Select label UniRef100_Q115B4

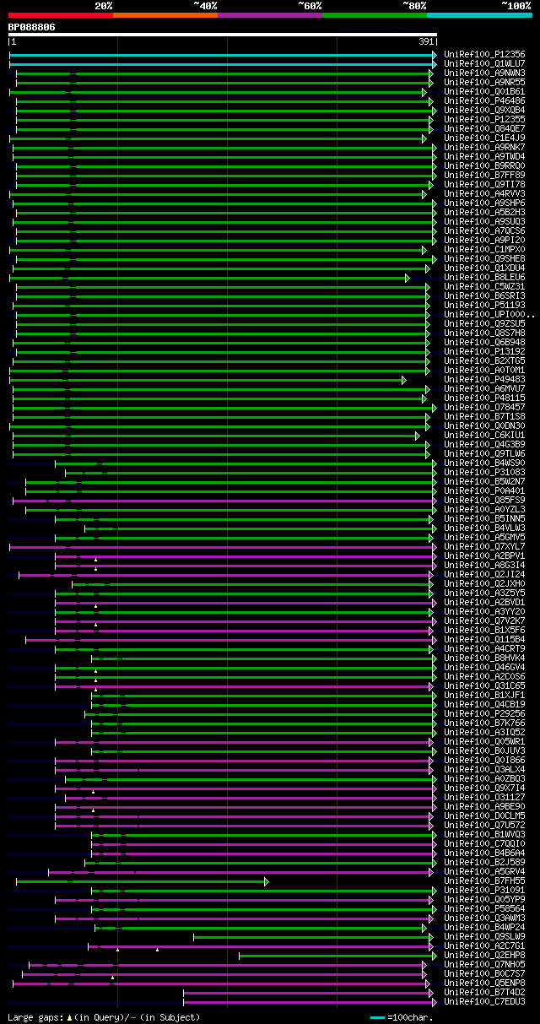tap(484, 639)
